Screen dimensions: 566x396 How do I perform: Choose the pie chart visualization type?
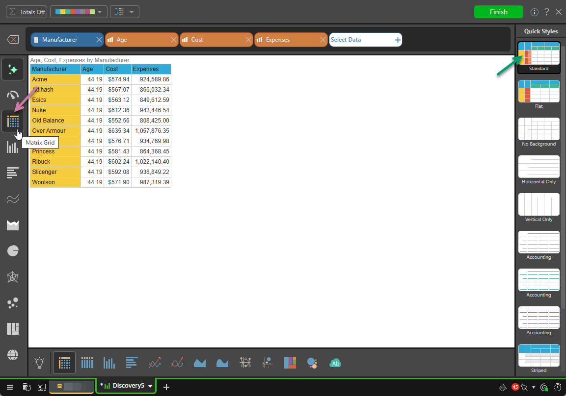pyautogui.click(x=13, y=251)
